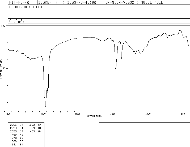This screenshot has width=190, height=147.
Task: Click the 4000 tick on wavenumber axis
Action: tap(8, 114)
